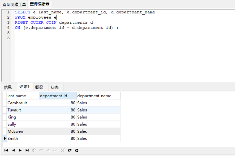235x156 pixels.
Task: Click the refresh results icon
Action: (x=70, y=150)
